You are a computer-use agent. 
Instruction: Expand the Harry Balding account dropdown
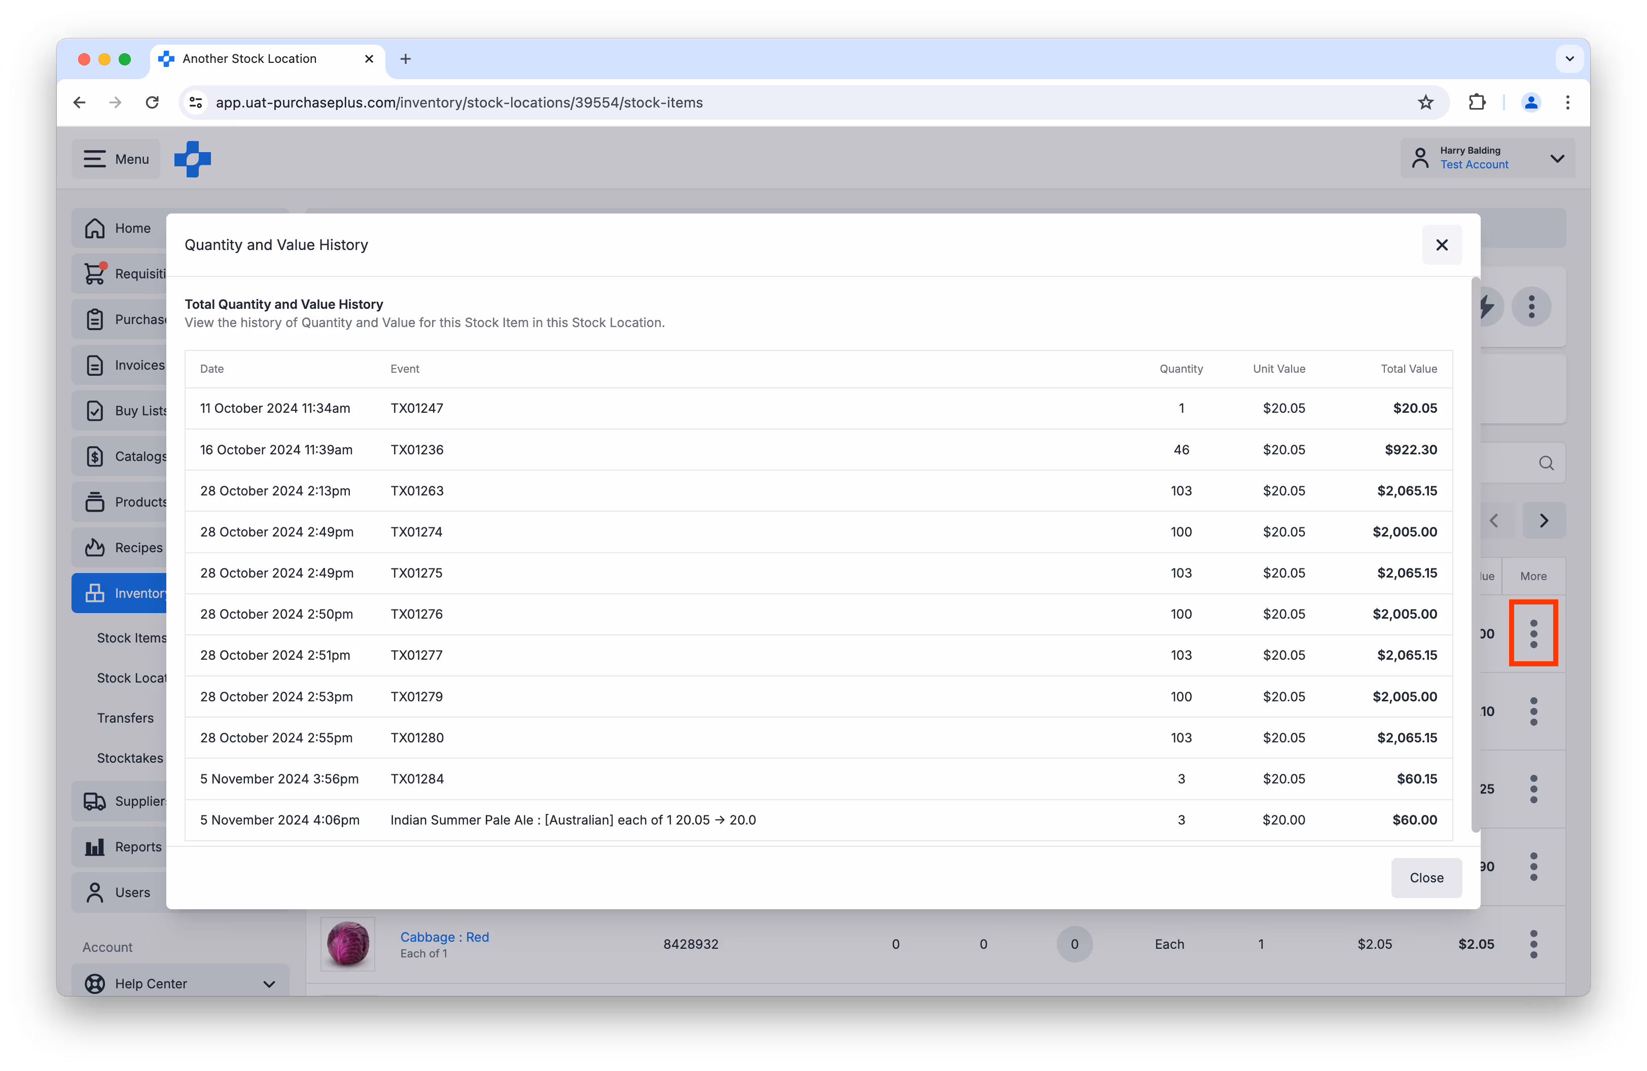pos(1556,158)
